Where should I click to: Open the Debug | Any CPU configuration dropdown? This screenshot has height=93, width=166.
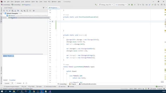coord(106,5)
